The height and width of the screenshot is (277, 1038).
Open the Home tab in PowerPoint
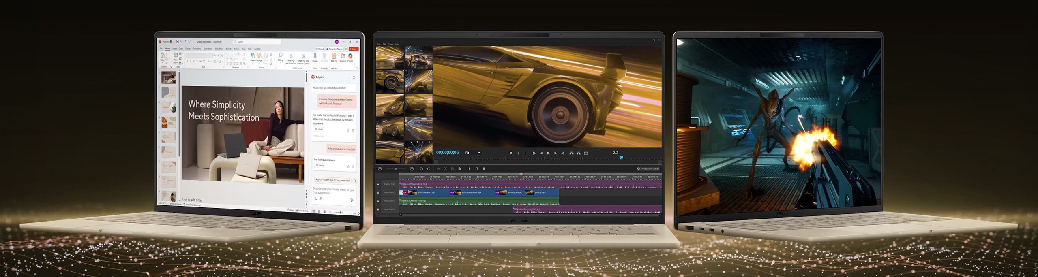click(168, 49)
